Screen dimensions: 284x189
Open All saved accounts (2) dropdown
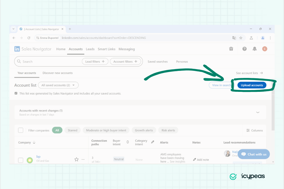tap(58, 85)
